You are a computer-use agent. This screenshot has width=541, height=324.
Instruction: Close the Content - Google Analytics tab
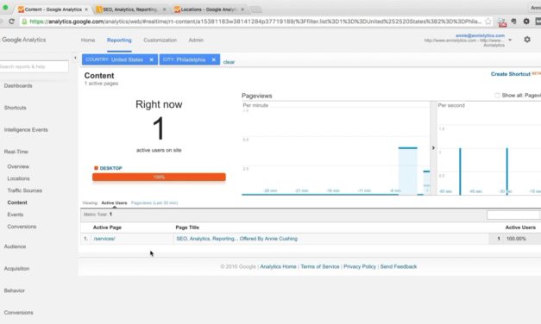pyautogui.click(x=86, y=9)
